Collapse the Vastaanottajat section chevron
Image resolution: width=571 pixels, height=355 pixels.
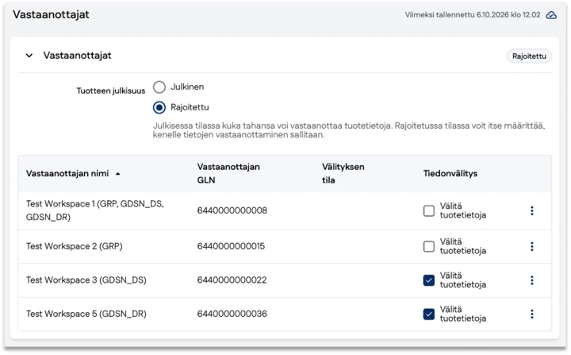[x=29, y=56]
